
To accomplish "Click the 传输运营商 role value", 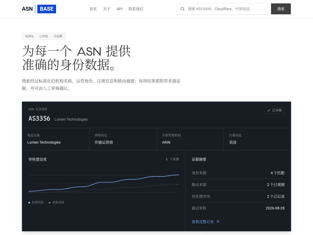I will (x=104, y=142).
